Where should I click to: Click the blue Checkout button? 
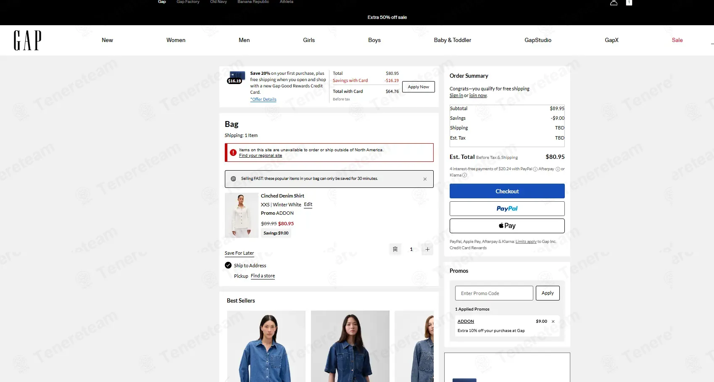click(x=507, y=191)
